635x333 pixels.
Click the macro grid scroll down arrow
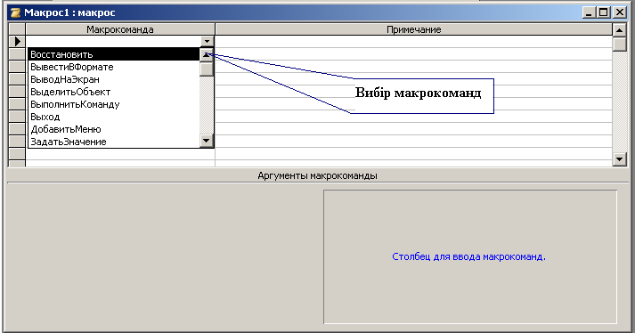pyautogui.click(x=620, y=159)
